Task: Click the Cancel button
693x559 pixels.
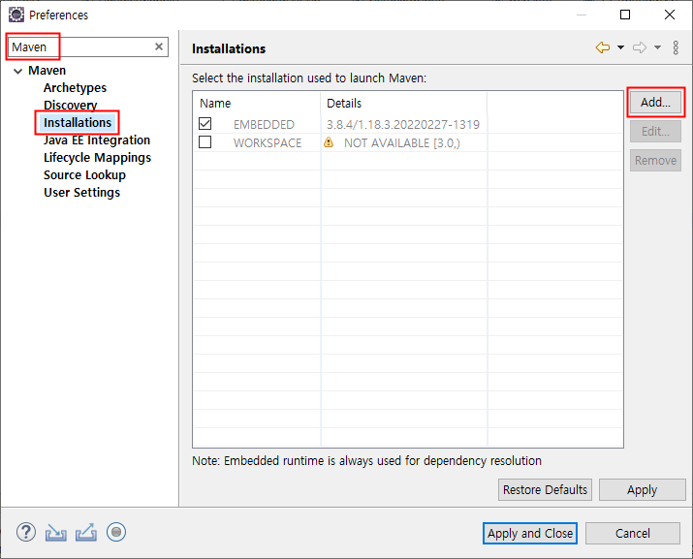Action: [x=633, y=534]
